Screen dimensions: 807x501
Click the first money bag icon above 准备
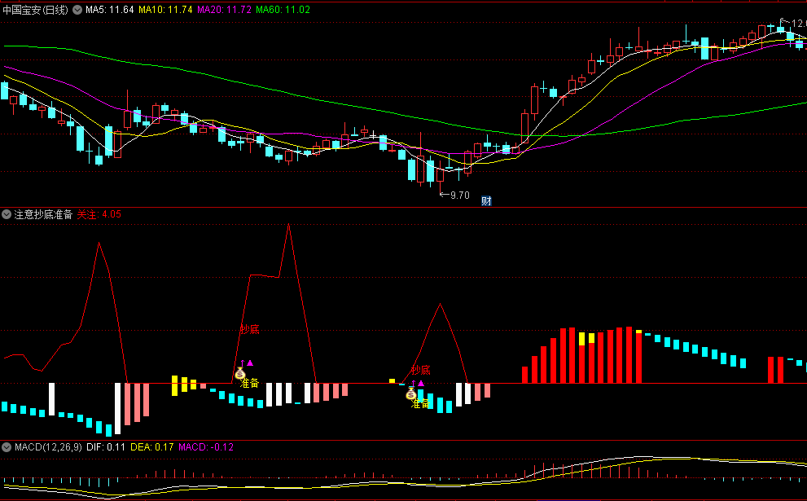point(240,374)
